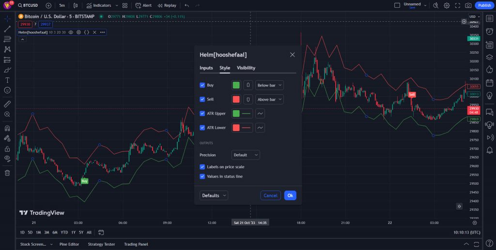Image resolution: width=496 pixels, height=250 pixels.
Task: Select the trend line drawing tool
Action: [x=7, y=29]
